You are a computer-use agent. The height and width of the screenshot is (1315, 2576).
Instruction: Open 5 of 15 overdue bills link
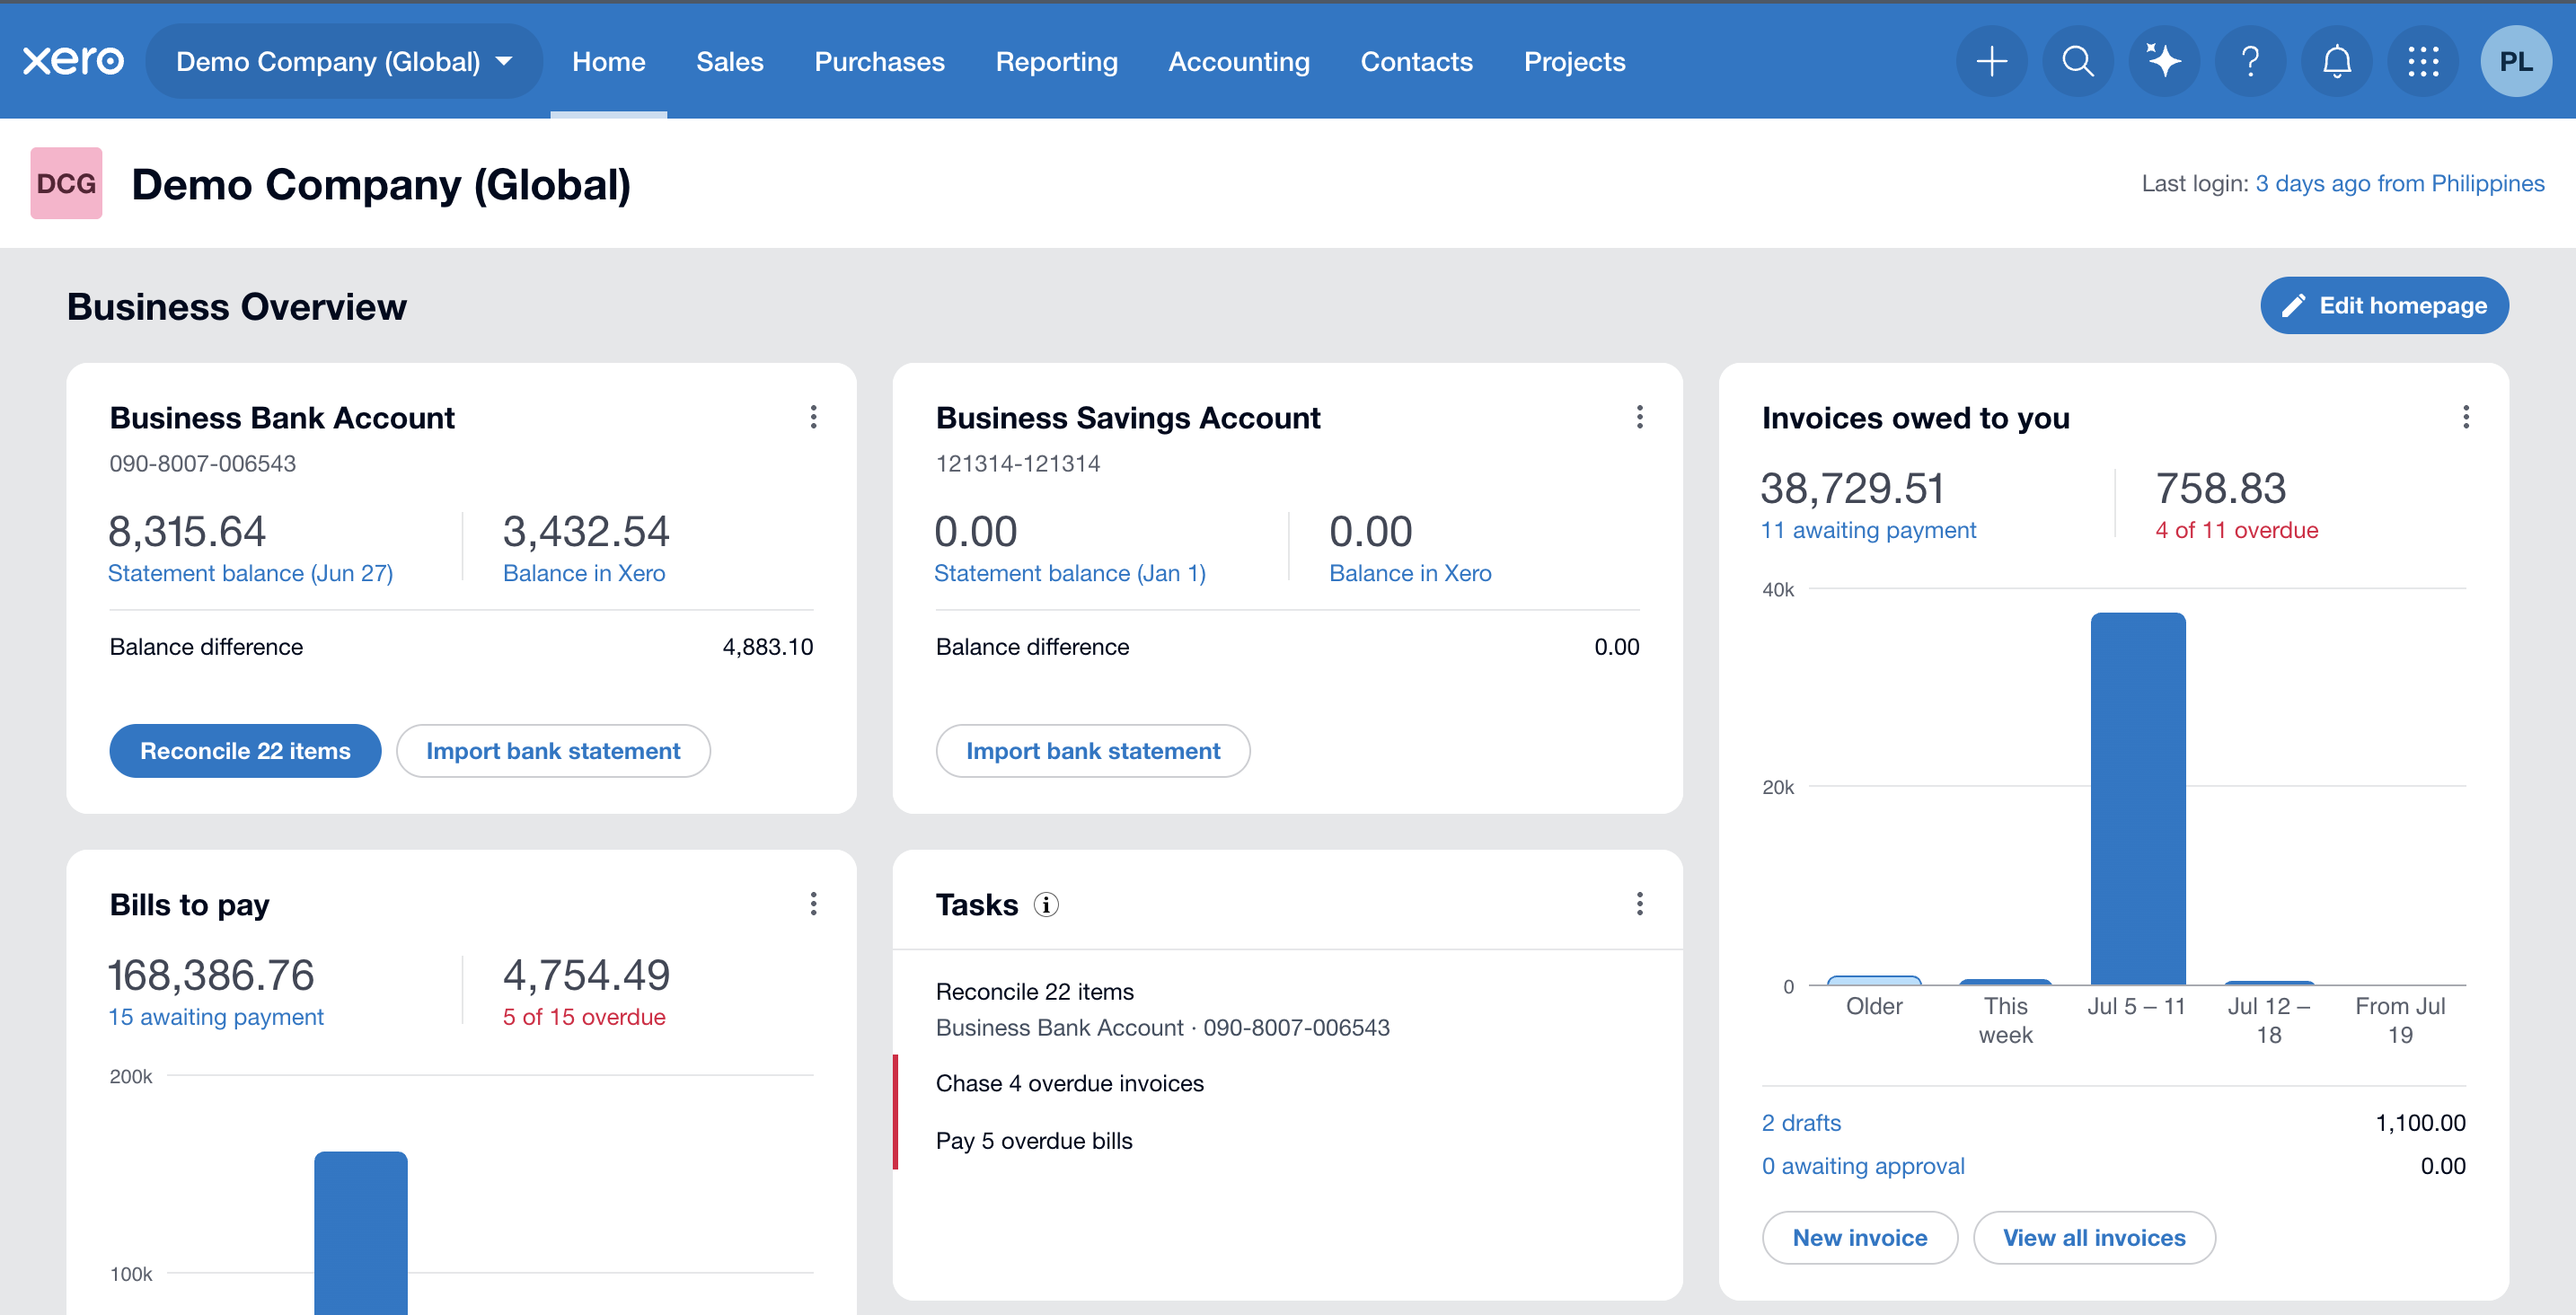pos(584,1017)
